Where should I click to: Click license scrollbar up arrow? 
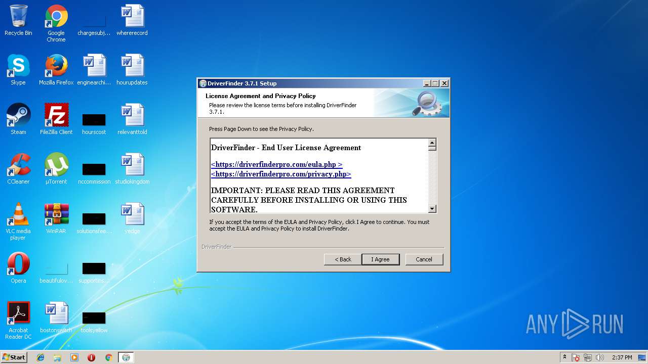point(432,143)
